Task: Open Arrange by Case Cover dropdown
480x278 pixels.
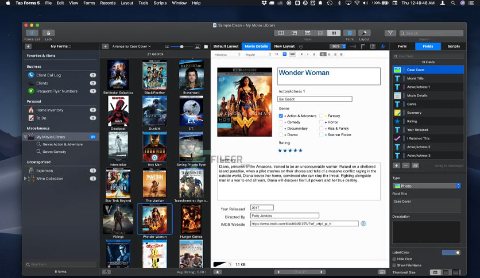Action: [x=131, y=47]
